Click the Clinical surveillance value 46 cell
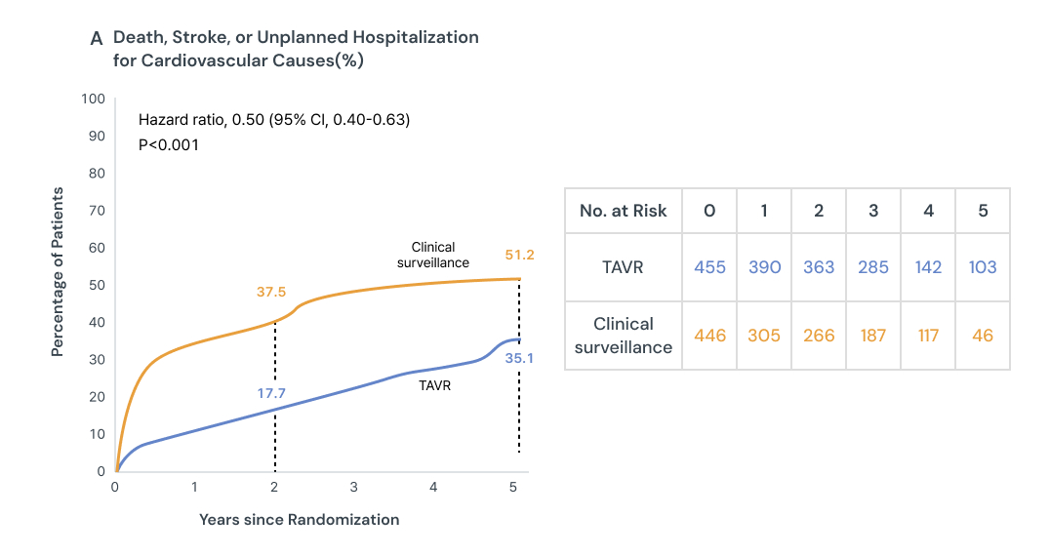 pyautogui.click(x=982, y=335)
